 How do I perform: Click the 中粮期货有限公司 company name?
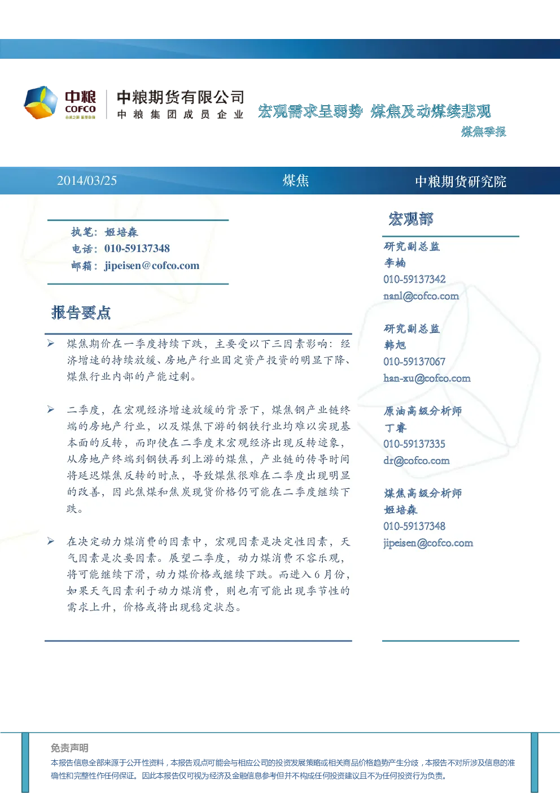point(181,97)
